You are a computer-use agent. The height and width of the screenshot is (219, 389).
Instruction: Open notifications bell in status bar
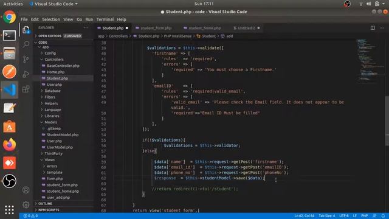[383, 216]
